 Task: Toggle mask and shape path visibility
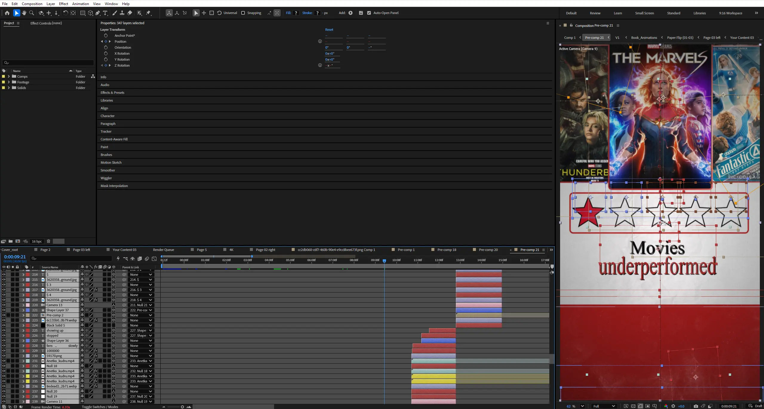(x=640, y=406)
